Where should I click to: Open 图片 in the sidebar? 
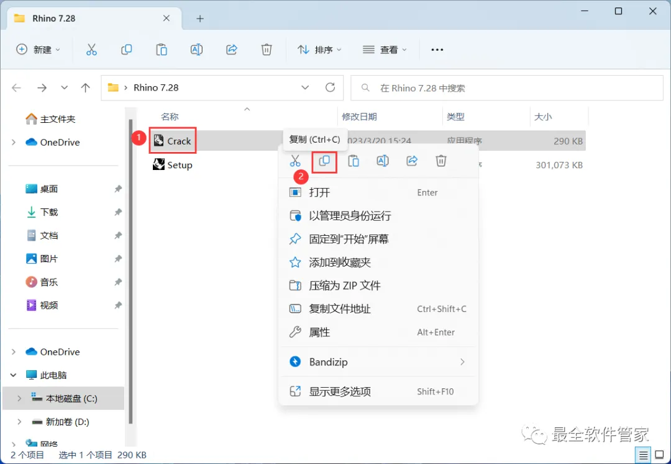pos(42,259)
